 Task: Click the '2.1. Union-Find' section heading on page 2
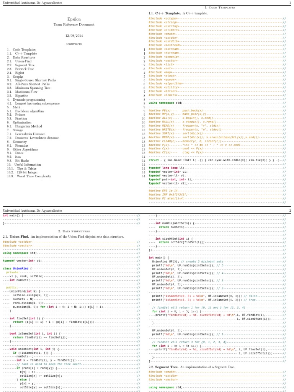click(x=63, y=237)
